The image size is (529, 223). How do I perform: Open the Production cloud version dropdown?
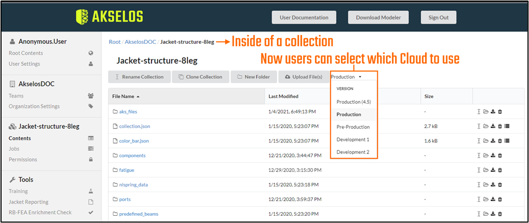[x=346, y=77]
